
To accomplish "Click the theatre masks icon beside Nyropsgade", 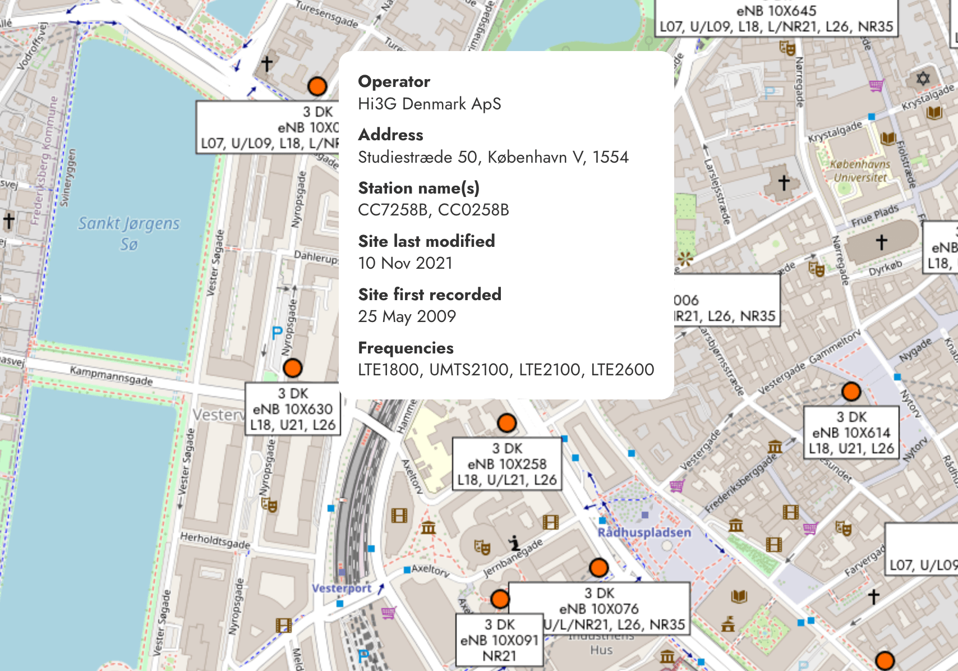I will tap(269, 505).
